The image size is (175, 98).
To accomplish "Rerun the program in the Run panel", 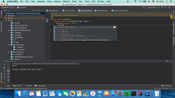I will pyautogui.click(x=4, y=65).
